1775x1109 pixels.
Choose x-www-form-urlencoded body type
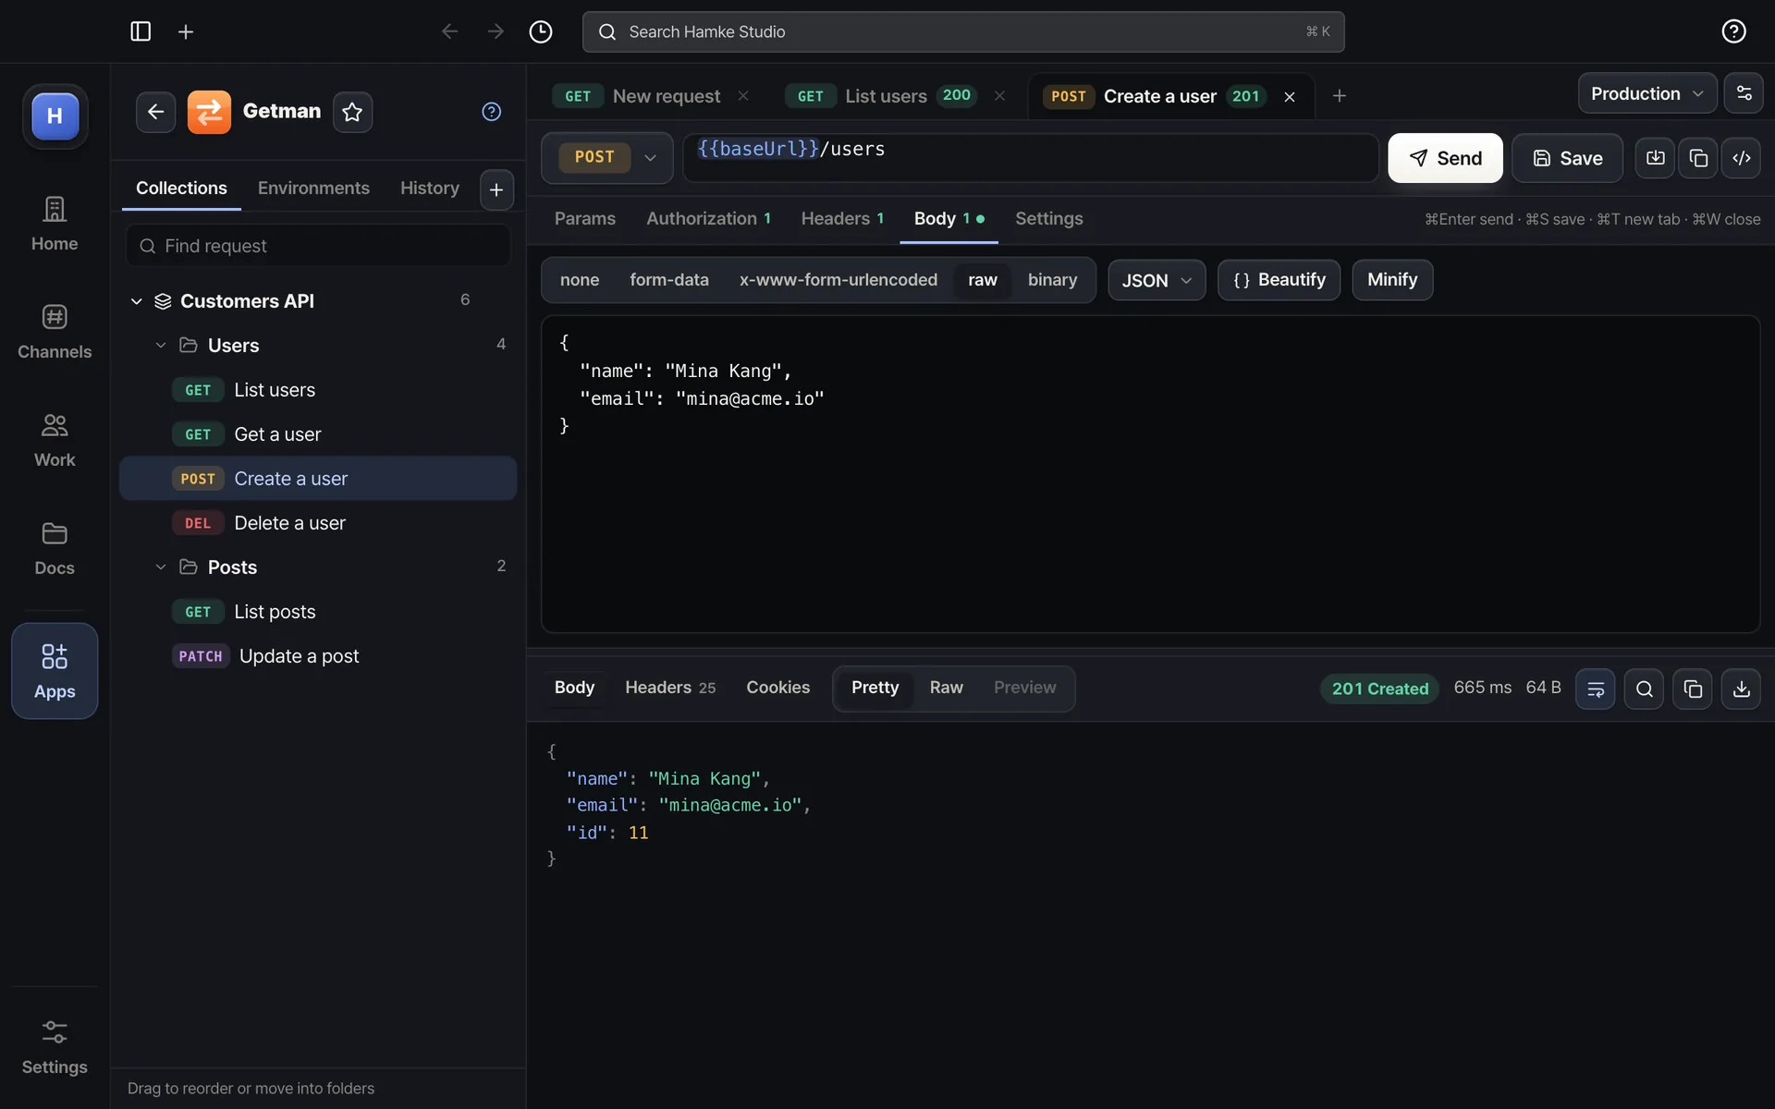(839, 280)
